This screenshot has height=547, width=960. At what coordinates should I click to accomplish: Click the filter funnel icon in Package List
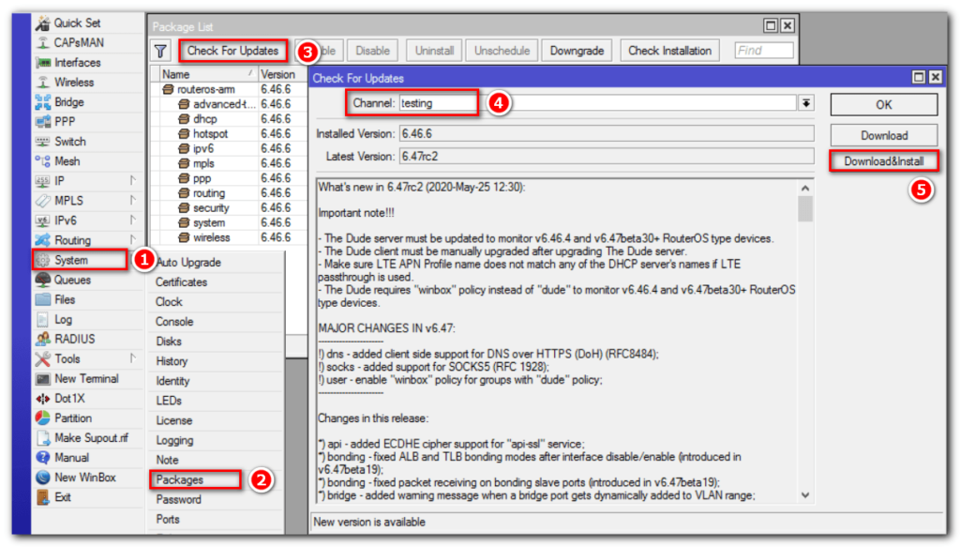click(160, 51)
